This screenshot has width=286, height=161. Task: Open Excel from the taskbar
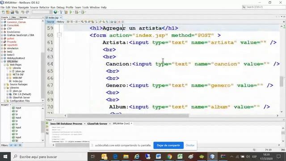(x=180, y=157)
